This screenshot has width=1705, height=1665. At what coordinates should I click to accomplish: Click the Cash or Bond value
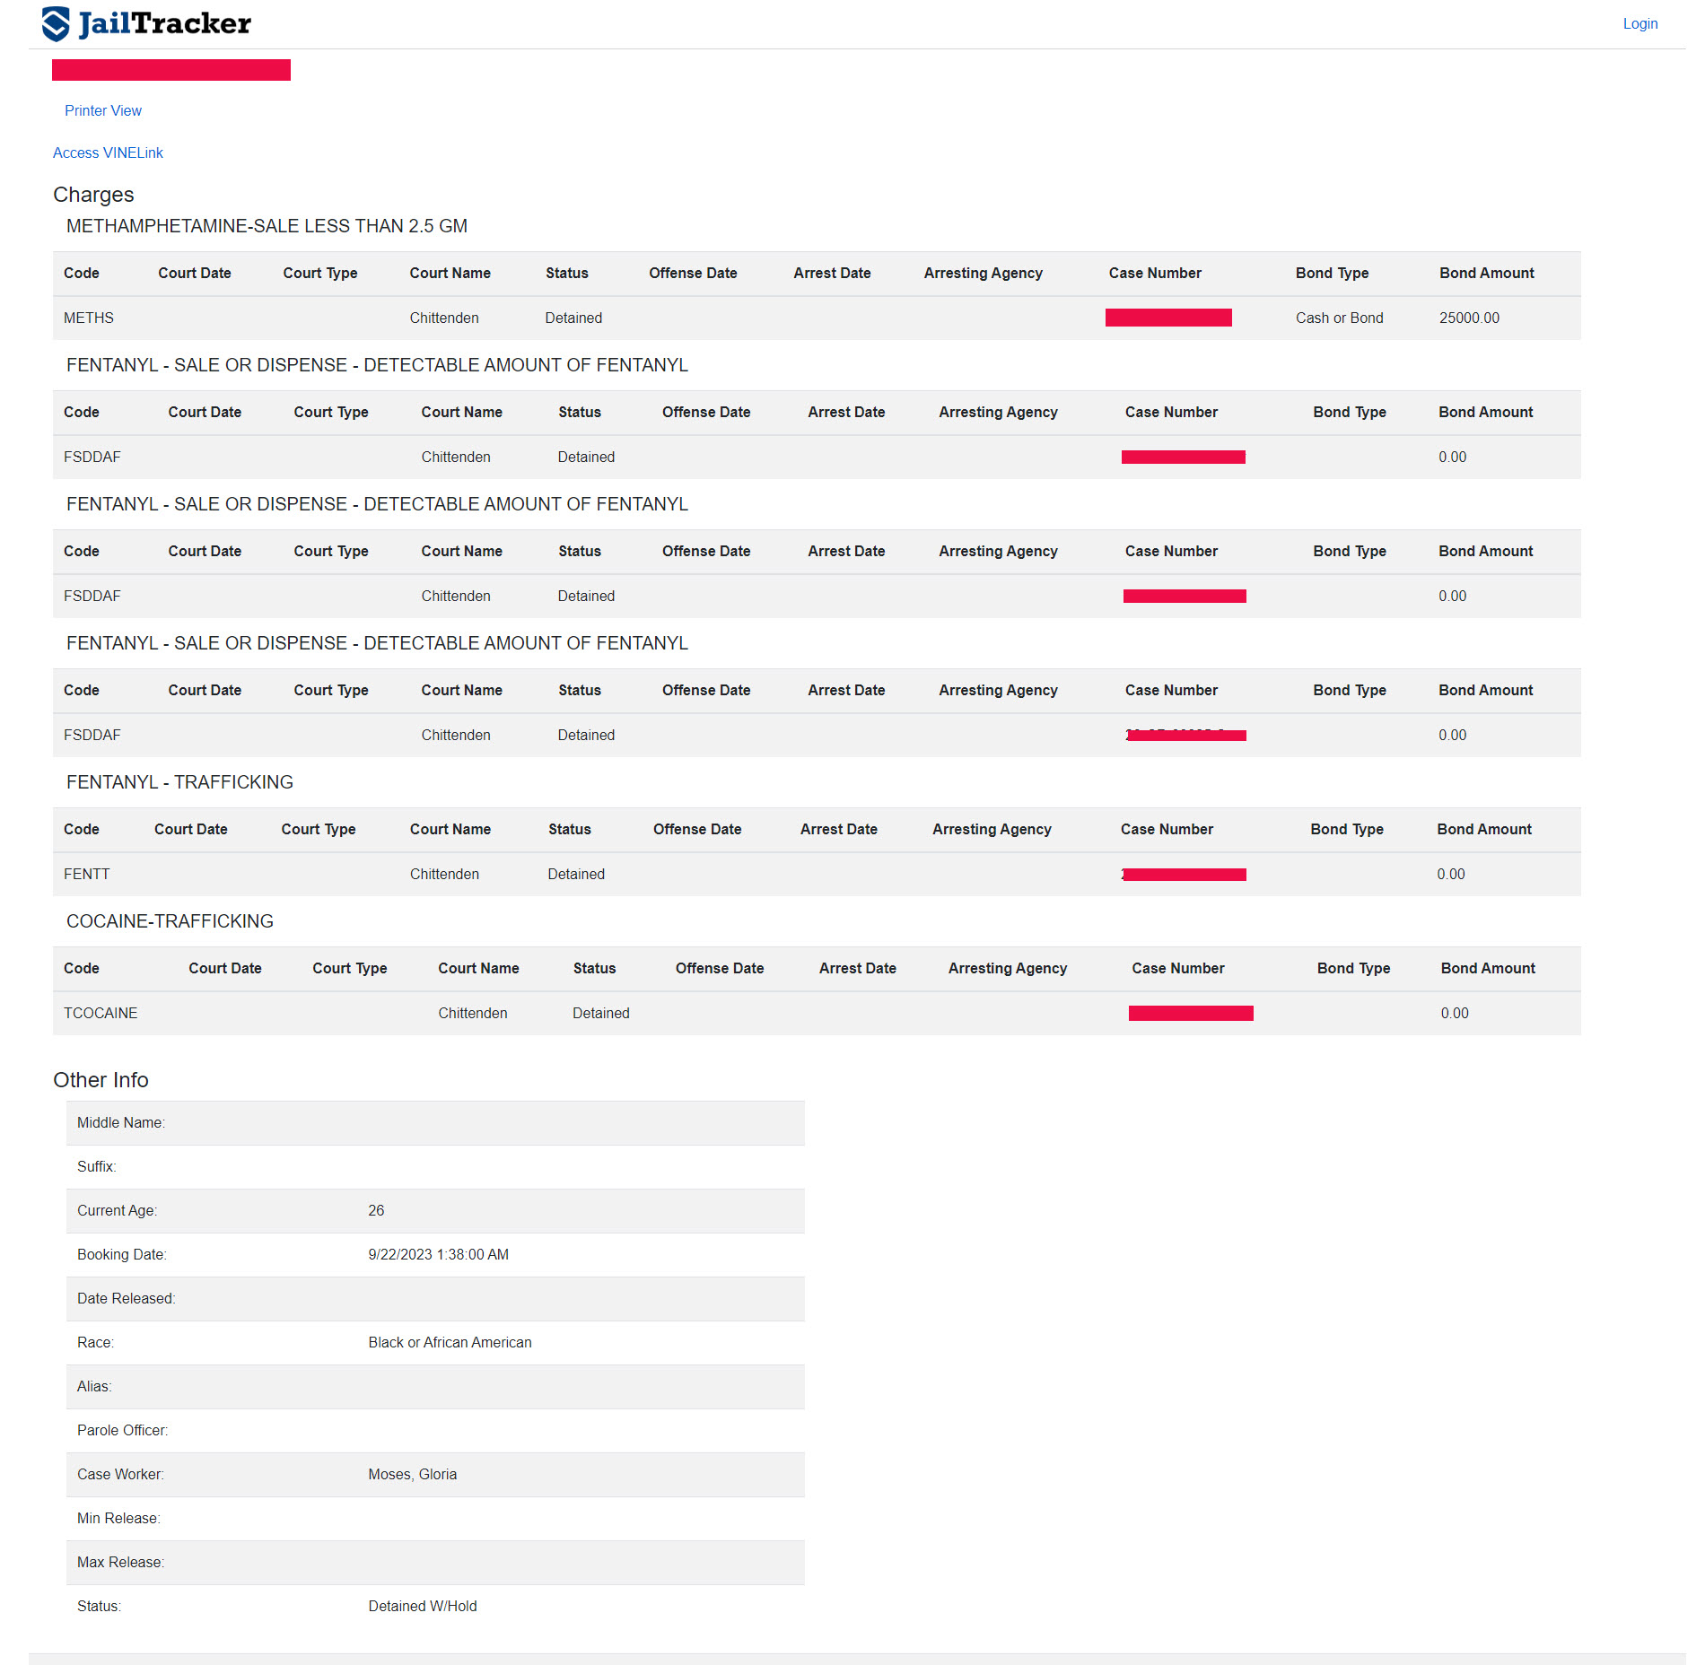pos(1339,318)
